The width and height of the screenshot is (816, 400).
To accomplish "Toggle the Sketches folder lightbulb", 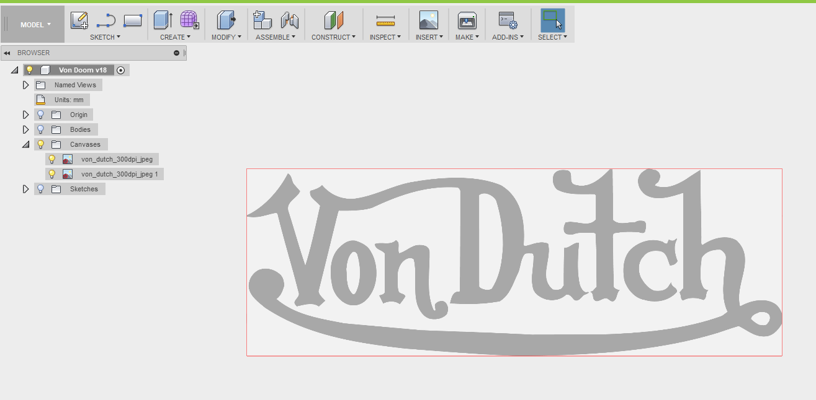I will (41, 189).
